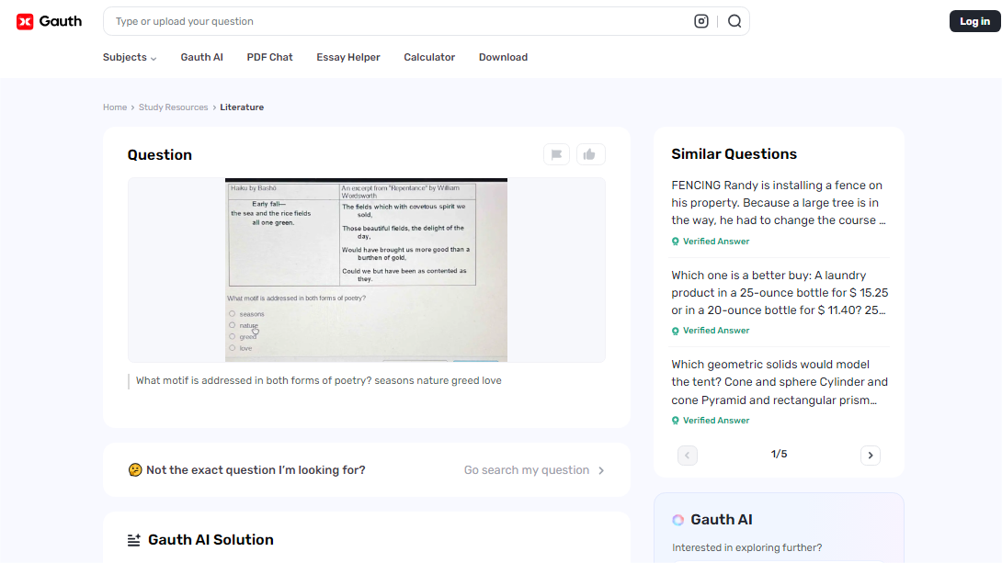Flag the question using the flag icon
This screenshot has width=1002, height=563.
tap(556, 154)
